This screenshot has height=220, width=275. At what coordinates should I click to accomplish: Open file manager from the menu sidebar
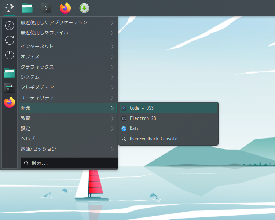tap(10, 73)
